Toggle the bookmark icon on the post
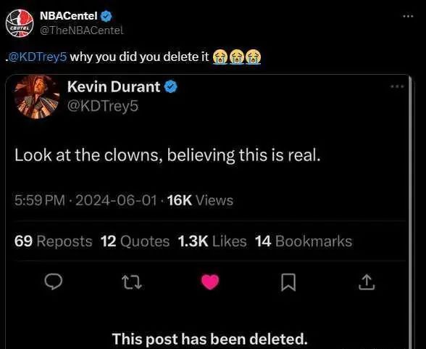Image resolution: width=426 pixels, height=349 pixels. click(288, 282)
